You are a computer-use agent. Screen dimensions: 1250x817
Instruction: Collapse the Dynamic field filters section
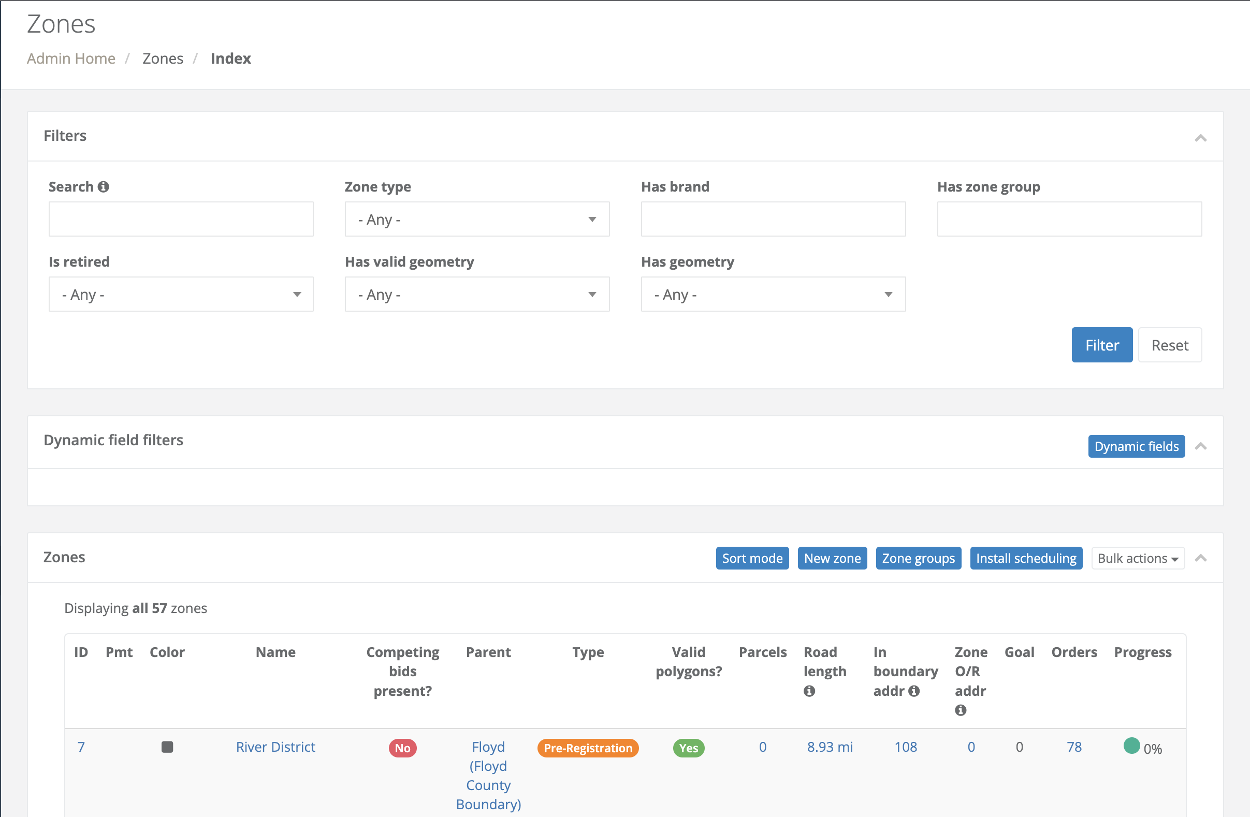pos(1201,446)
